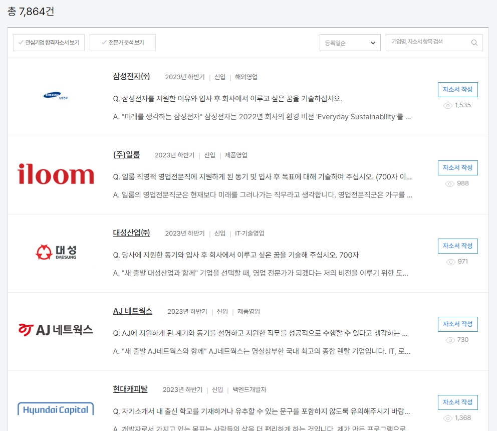Click the 백엔드개발자 job tag
The height and width of the screenshot is (431, 497).
[250, 389]
